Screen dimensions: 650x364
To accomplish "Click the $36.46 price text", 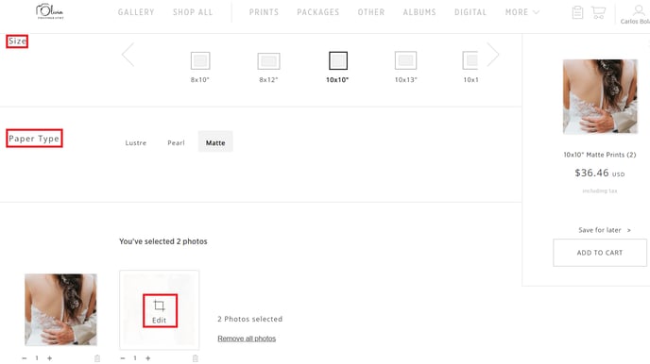I will 591,173.
